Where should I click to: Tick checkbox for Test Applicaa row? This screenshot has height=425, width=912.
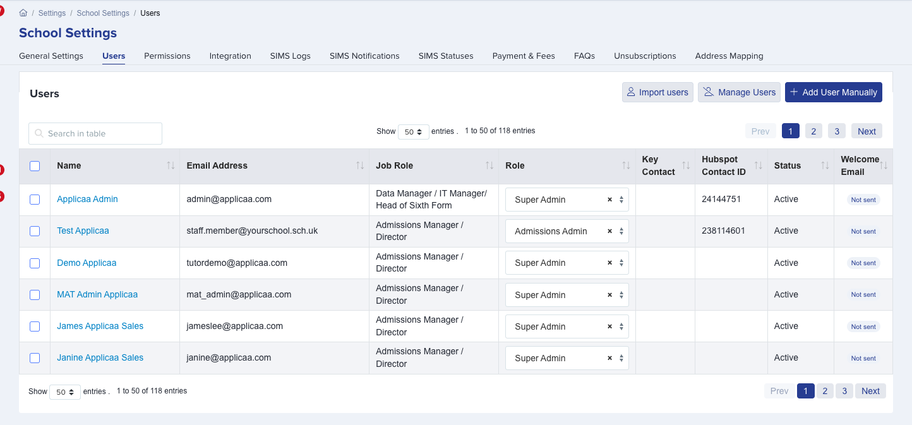[x=35, y=231]
